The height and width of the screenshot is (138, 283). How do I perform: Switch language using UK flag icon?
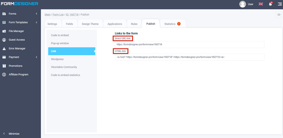261,4
